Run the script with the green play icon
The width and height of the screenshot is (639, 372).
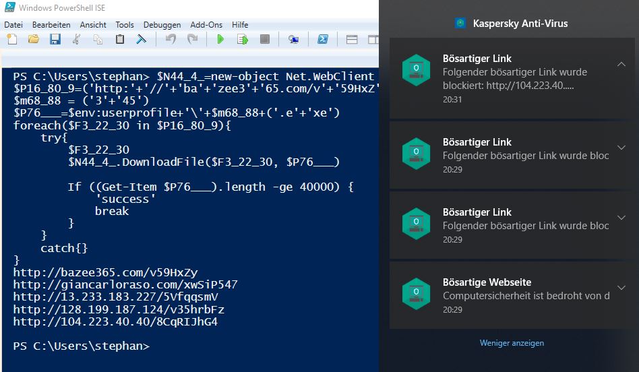pos(220,39)
